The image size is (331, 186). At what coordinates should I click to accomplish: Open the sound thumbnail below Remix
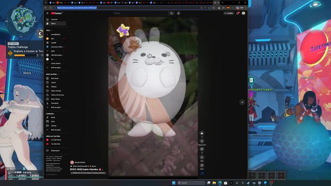tap(202, 174)
